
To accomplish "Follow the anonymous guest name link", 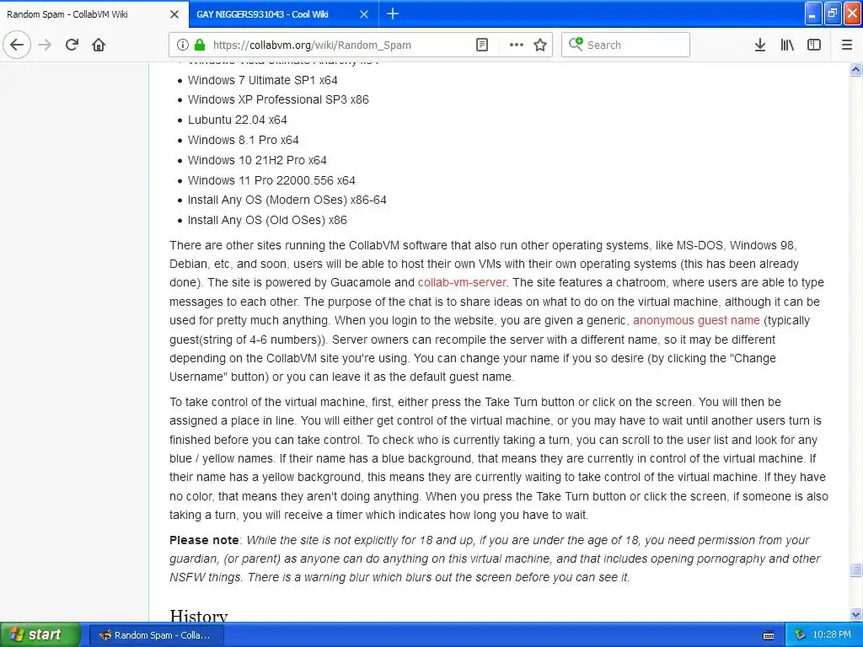I will (x=696, y=320).
